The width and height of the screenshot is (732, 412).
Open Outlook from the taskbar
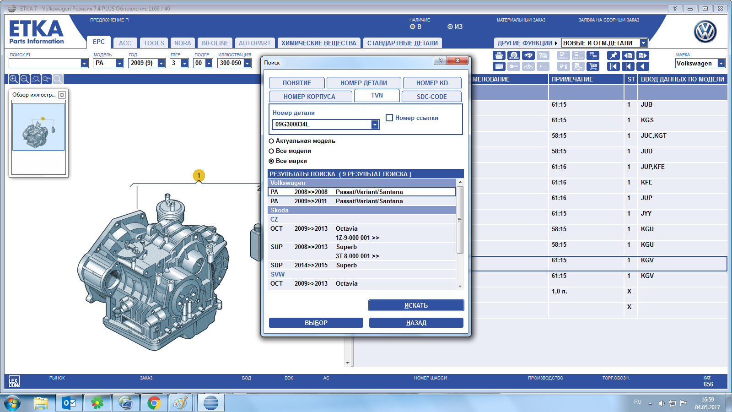(70, 403)
